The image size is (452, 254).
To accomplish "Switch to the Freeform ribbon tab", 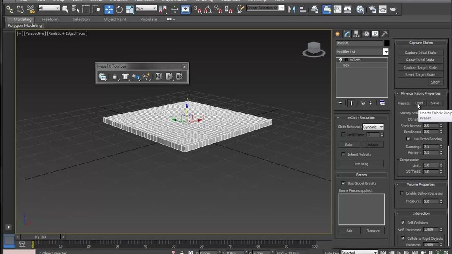I will [50, 19].
